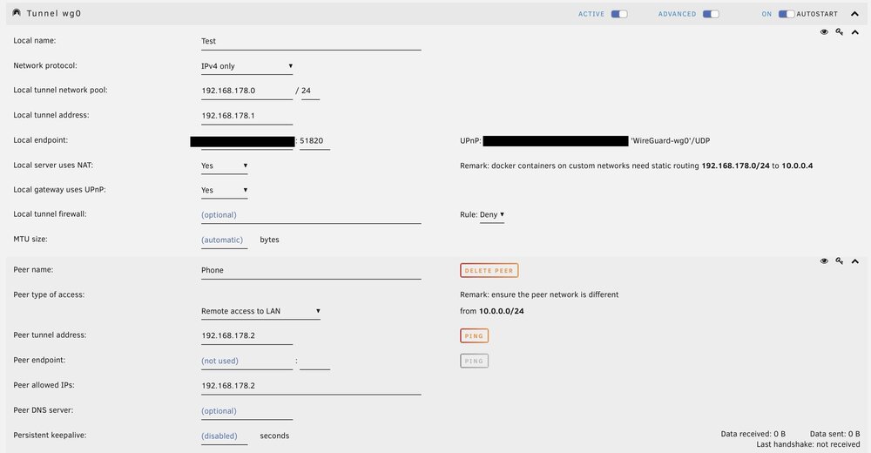Open the tunnel key generator icon
The height and width of the screenshot is (453, 871).
click(x=840, y=32)
